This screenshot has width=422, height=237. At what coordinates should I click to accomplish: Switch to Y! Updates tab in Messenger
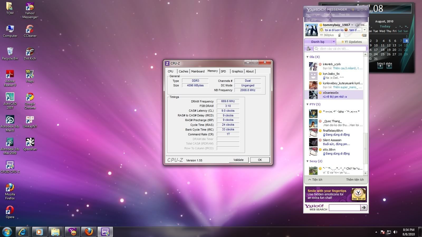(352, 42)
